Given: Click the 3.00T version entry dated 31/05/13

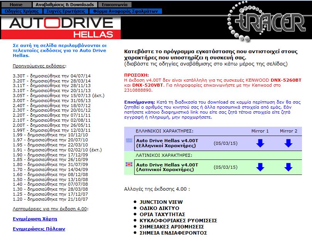Looking at the screenshot, I should 52,101.
